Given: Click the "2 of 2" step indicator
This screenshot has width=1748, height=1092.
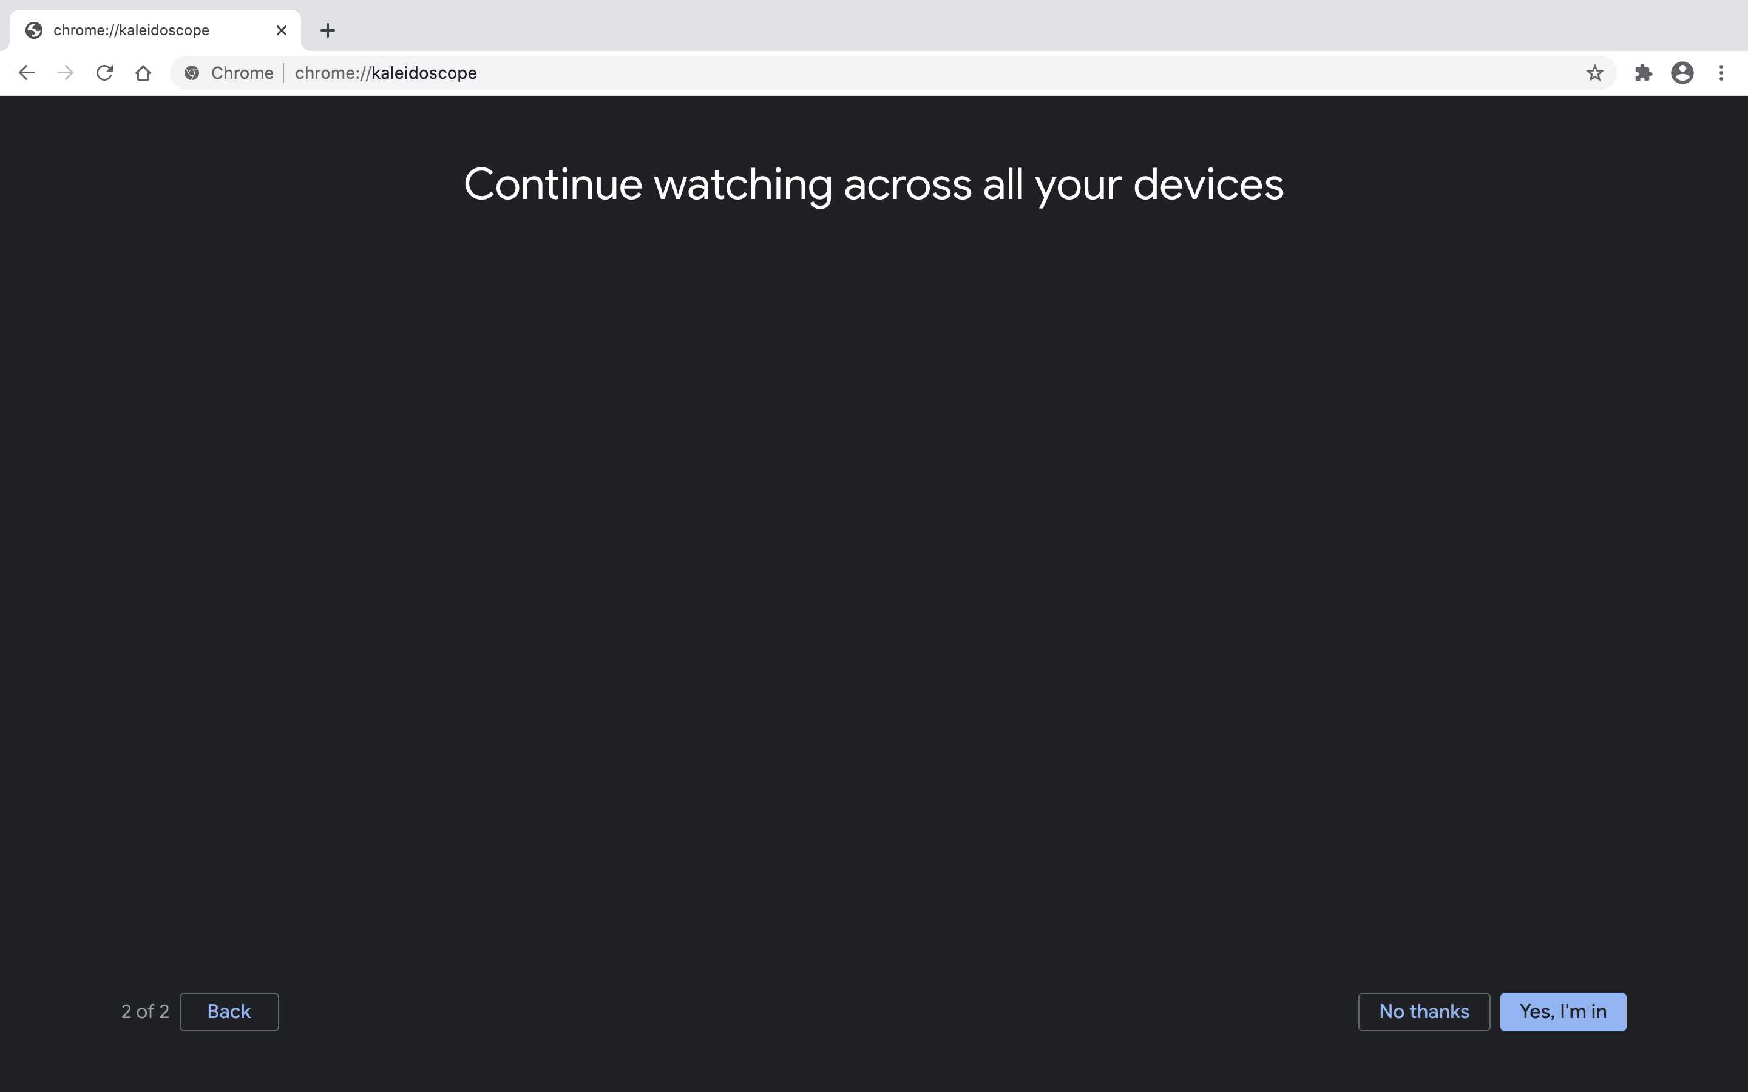Looking at the screenshot, I should (145, 1011).
